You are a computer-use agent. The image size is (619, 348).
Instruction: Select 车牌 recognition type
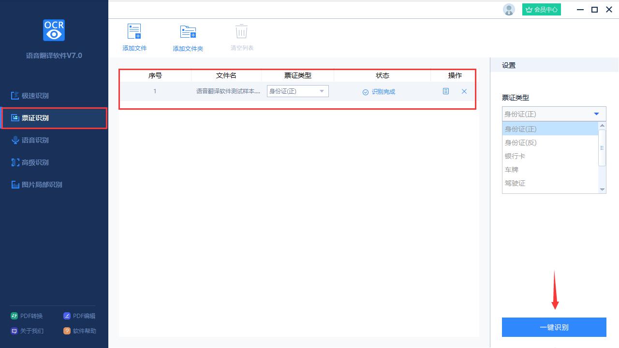(x=512, y=169)
